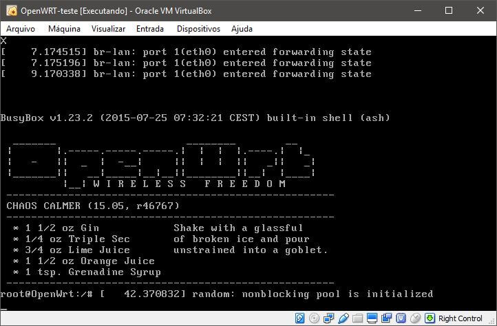Click the mouse integration indicator icon
497x326 pixels.
pyautogui.click(x=415, y=318)
